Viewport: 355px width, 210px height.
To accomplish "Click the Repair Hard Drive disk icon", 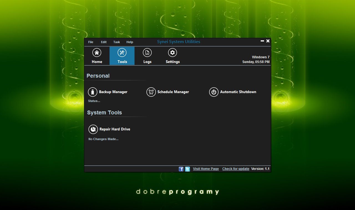I will coord(93,129).
